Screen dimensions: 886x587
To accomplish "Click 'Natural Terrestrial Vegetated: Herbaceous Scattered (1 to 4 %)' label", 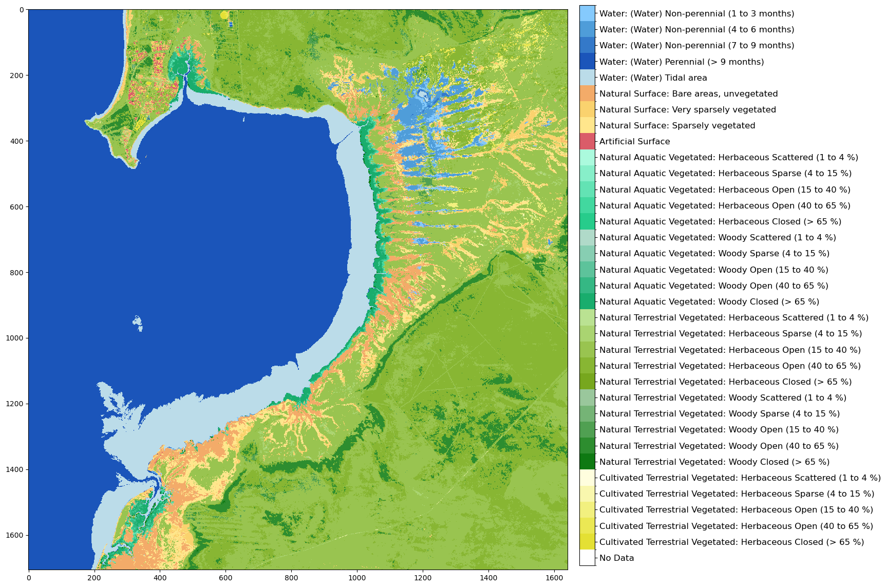I will click(x=734, y=317).
